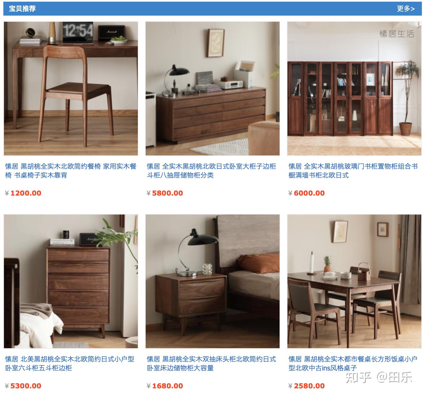Open the 更多> link in header
Screen dimensions: 423x395
coord(406,9)
